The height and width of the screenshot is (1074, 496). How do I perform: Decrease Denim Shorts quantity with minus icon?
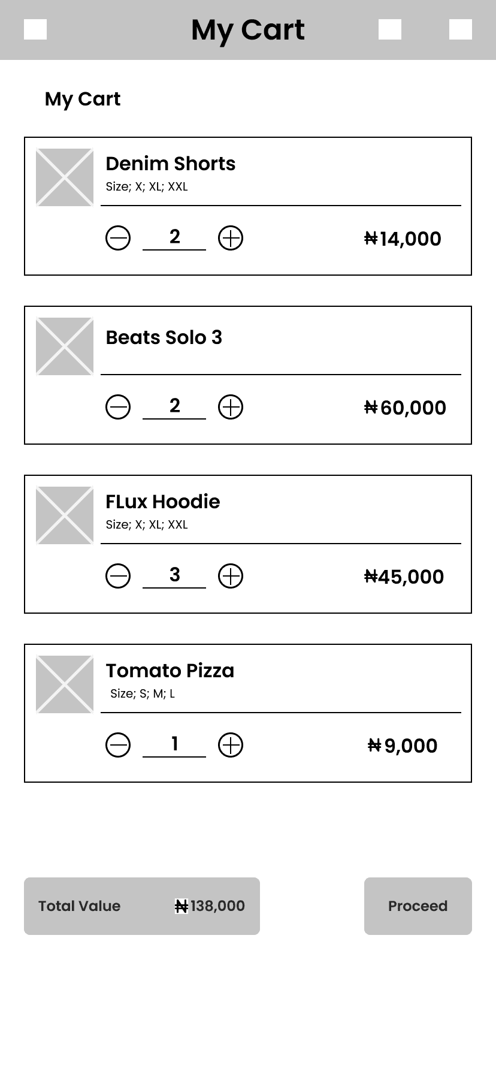pos(118,238)
